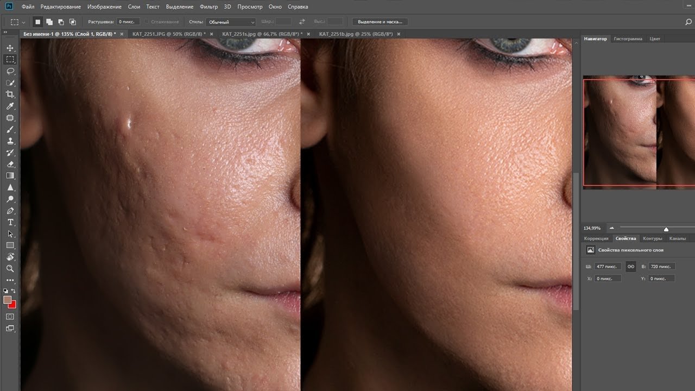Open the selection tool preset picker arrow
The image size is (695, 391).
23,22
